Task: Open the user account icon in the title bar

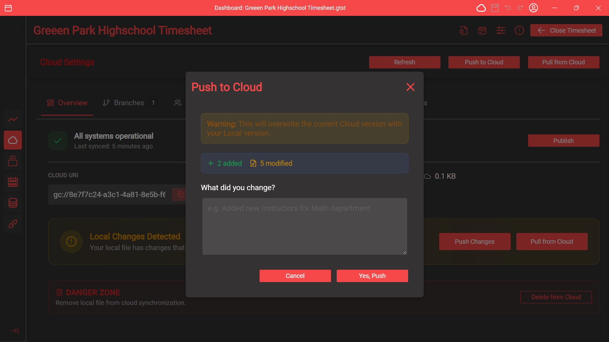Action: [533, 8]
